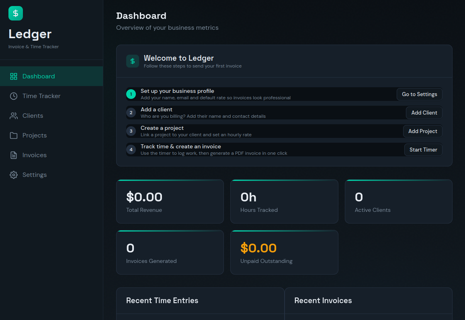This screenshot has height=320, width=465.
Task: Click 'Link a project to your client' description
Action: coord(196,135)
